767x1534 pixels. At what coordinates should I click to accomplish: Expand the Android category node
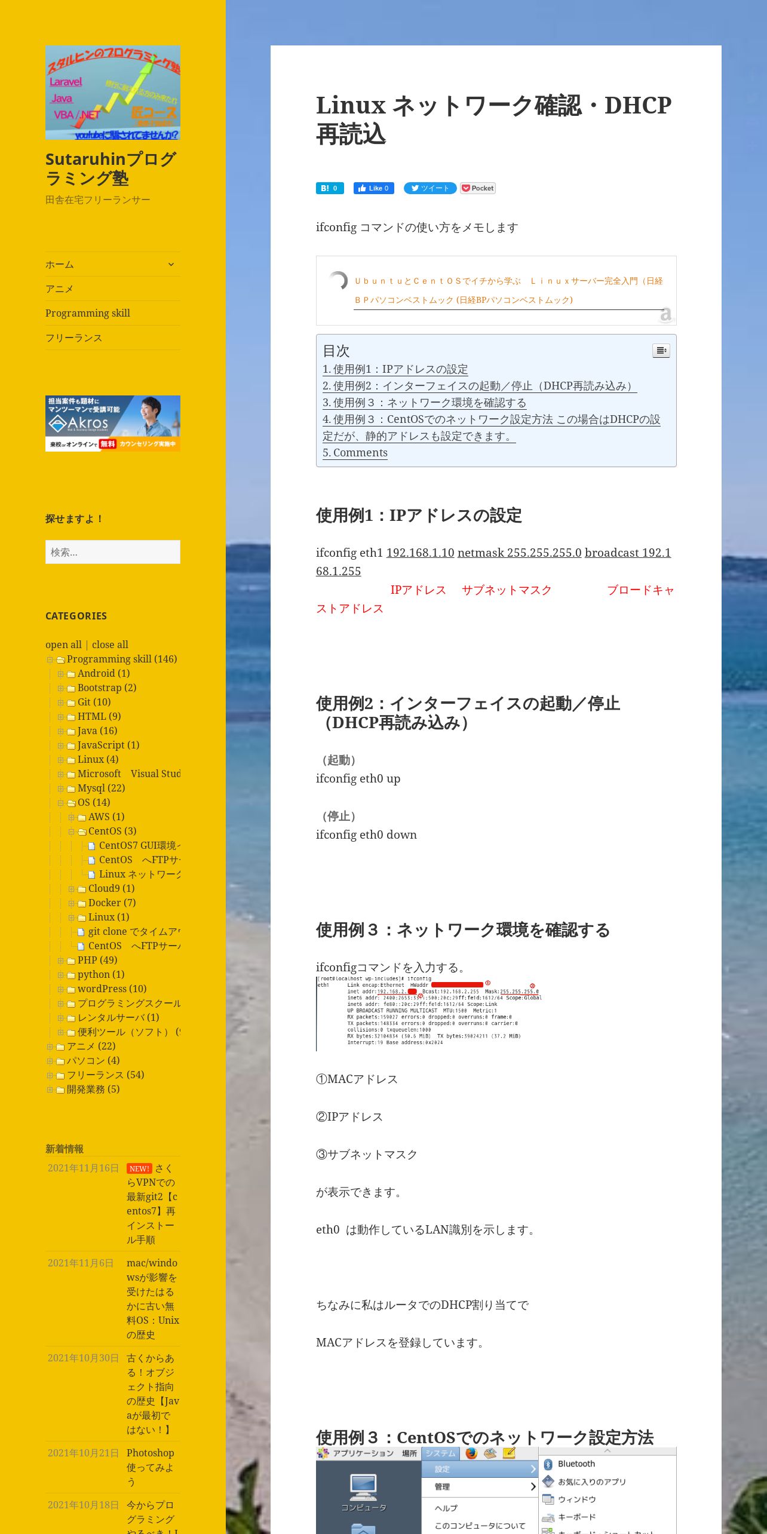61,674
